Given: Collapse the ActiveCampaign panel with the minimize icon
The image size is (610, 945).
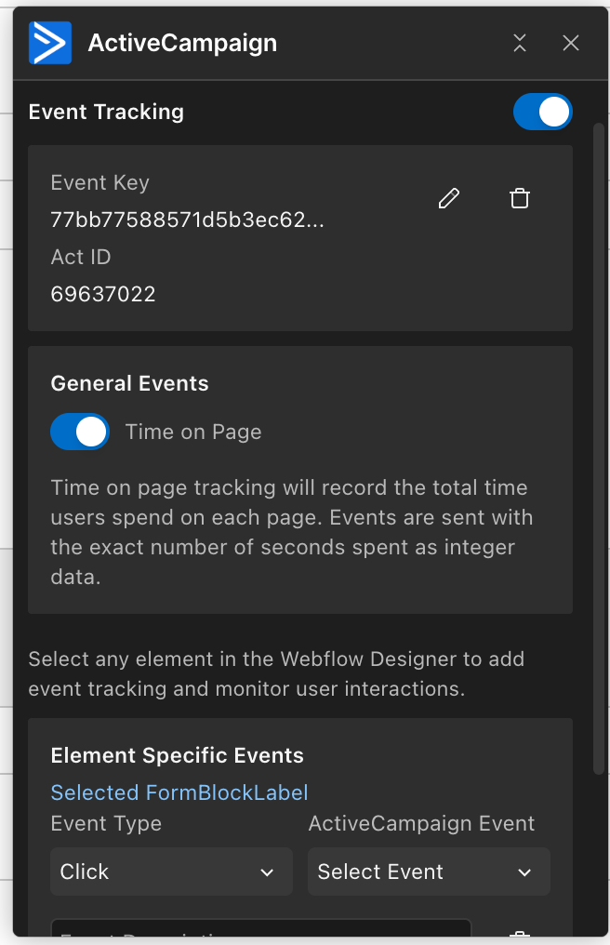Looking at the screenshot, I should click(x=519, y=43).
